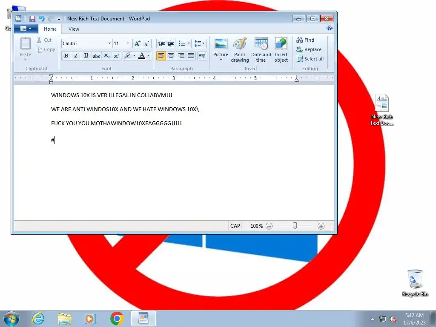Click the Paste clipboard icon

click(25, 44)
